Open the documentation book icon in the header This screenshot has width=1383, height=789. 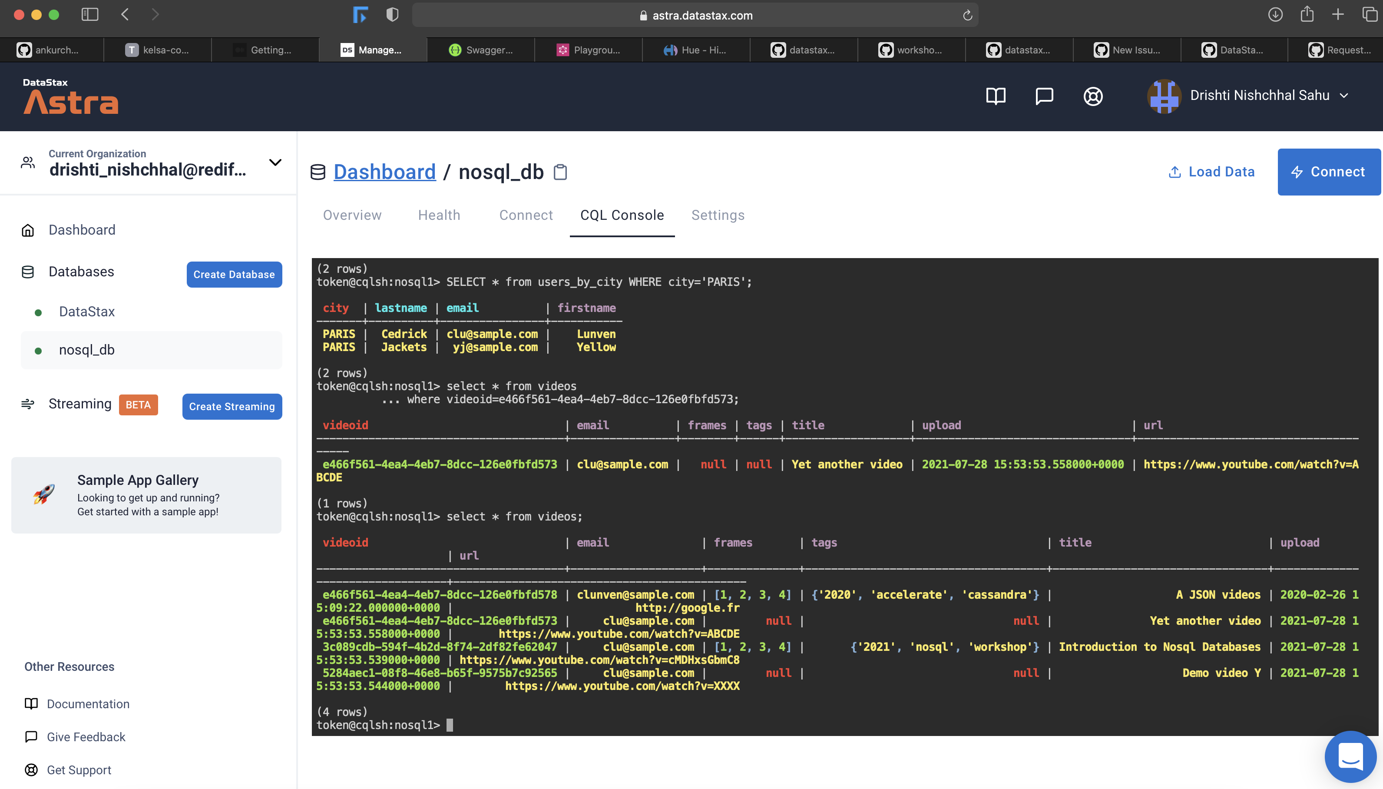pos(996,96)
